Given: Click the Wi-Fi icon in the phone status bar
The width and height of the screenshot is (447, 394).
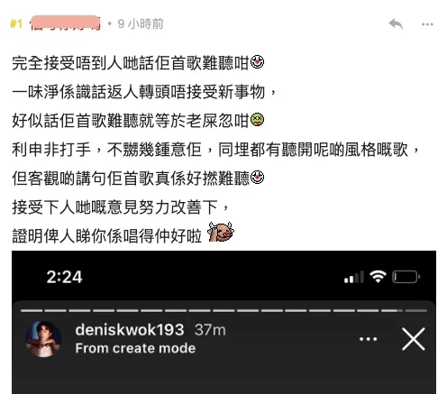Looking at the screenshot, I should point(378,277).
